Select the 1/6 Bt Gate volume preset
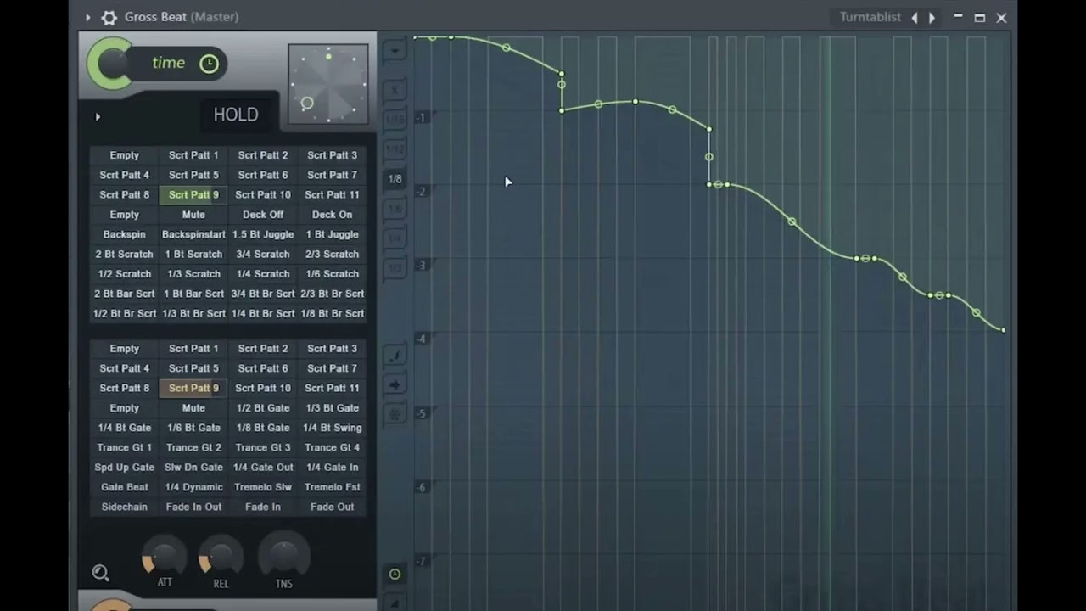1086x611 pixels. click(193, 428)
